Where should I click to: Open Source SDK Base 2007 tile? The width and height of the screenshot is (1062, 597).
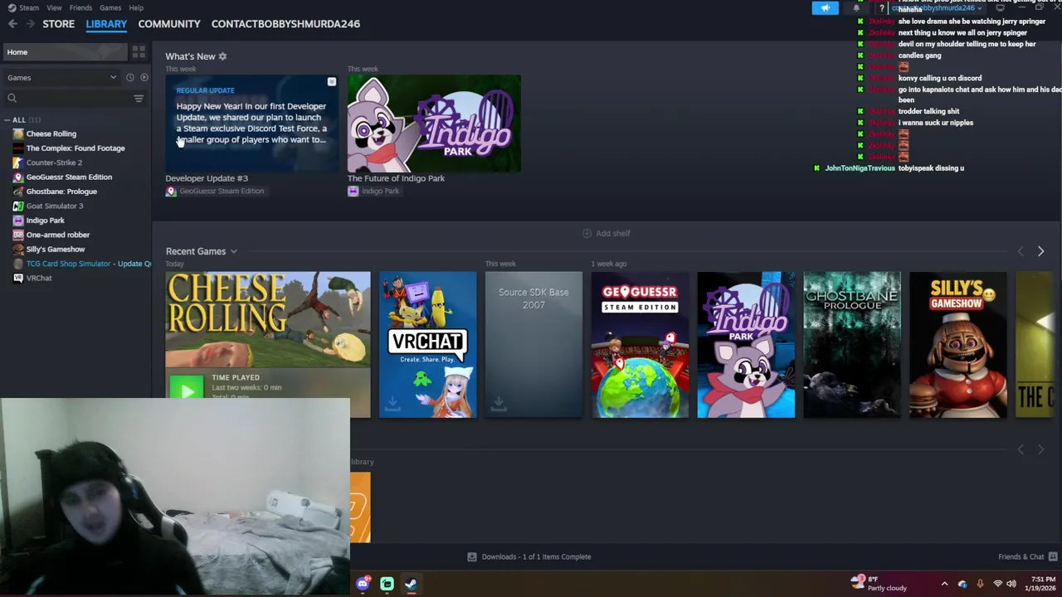tap(533, 345)
